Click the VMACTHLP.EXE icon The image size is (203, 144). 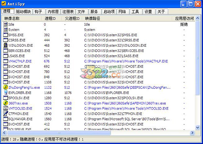(5, 61)
